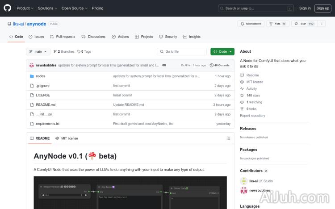Click the Notifications bell button
335x209 pixels.
[251, 24]
